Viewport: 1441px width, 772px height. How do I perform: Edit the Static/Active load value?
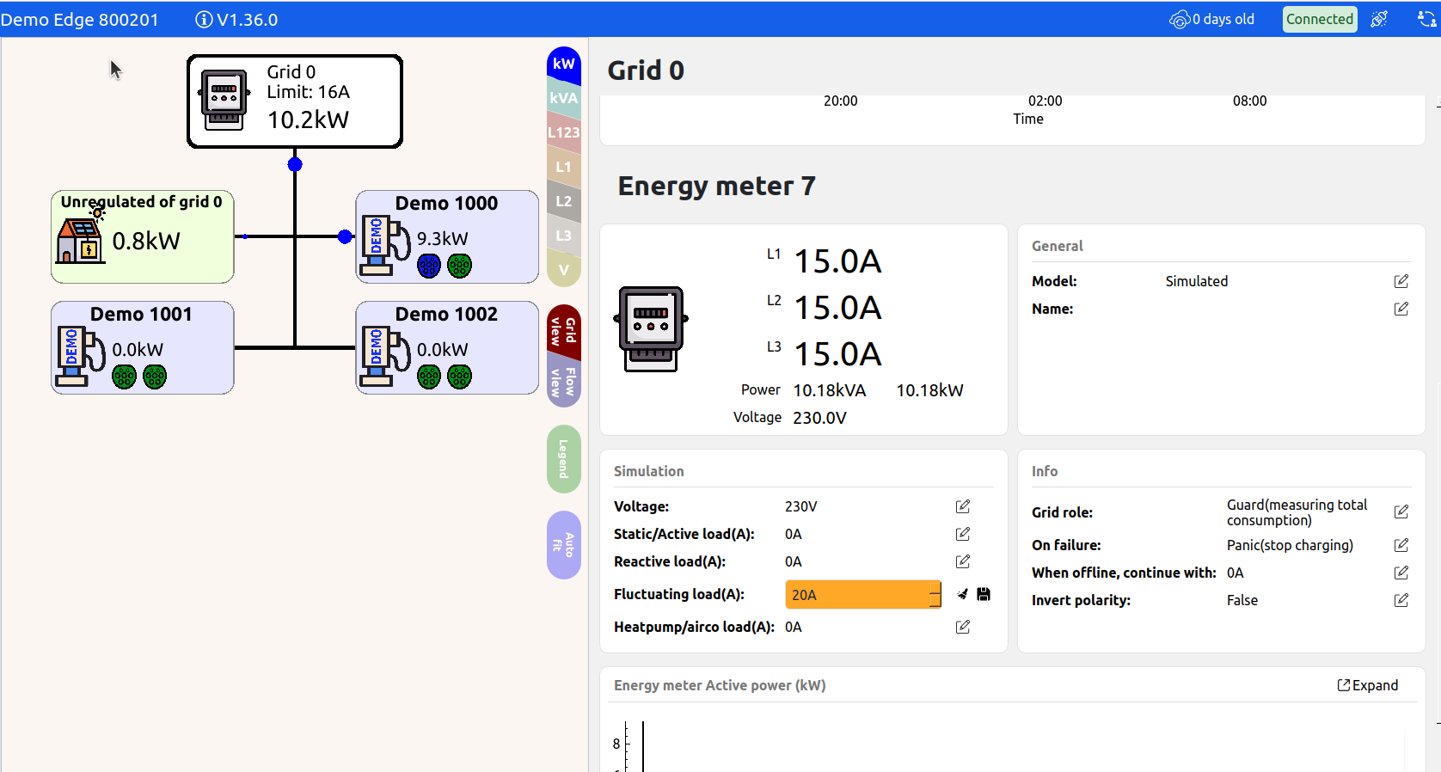click(963, 534)
